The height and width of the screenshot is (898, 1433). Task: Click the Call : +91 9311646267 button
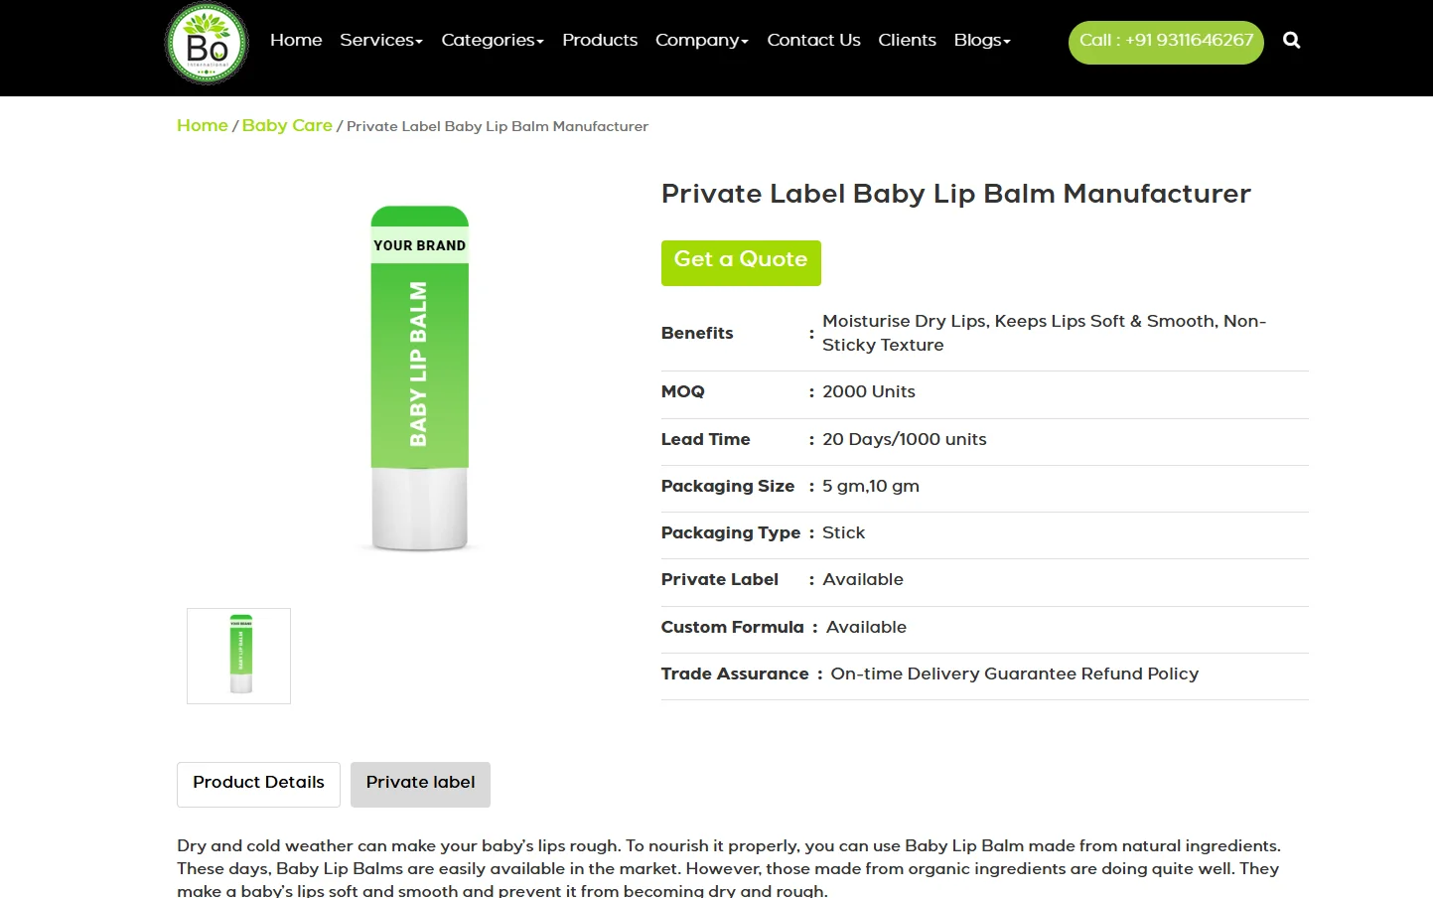pos(1165,42)
